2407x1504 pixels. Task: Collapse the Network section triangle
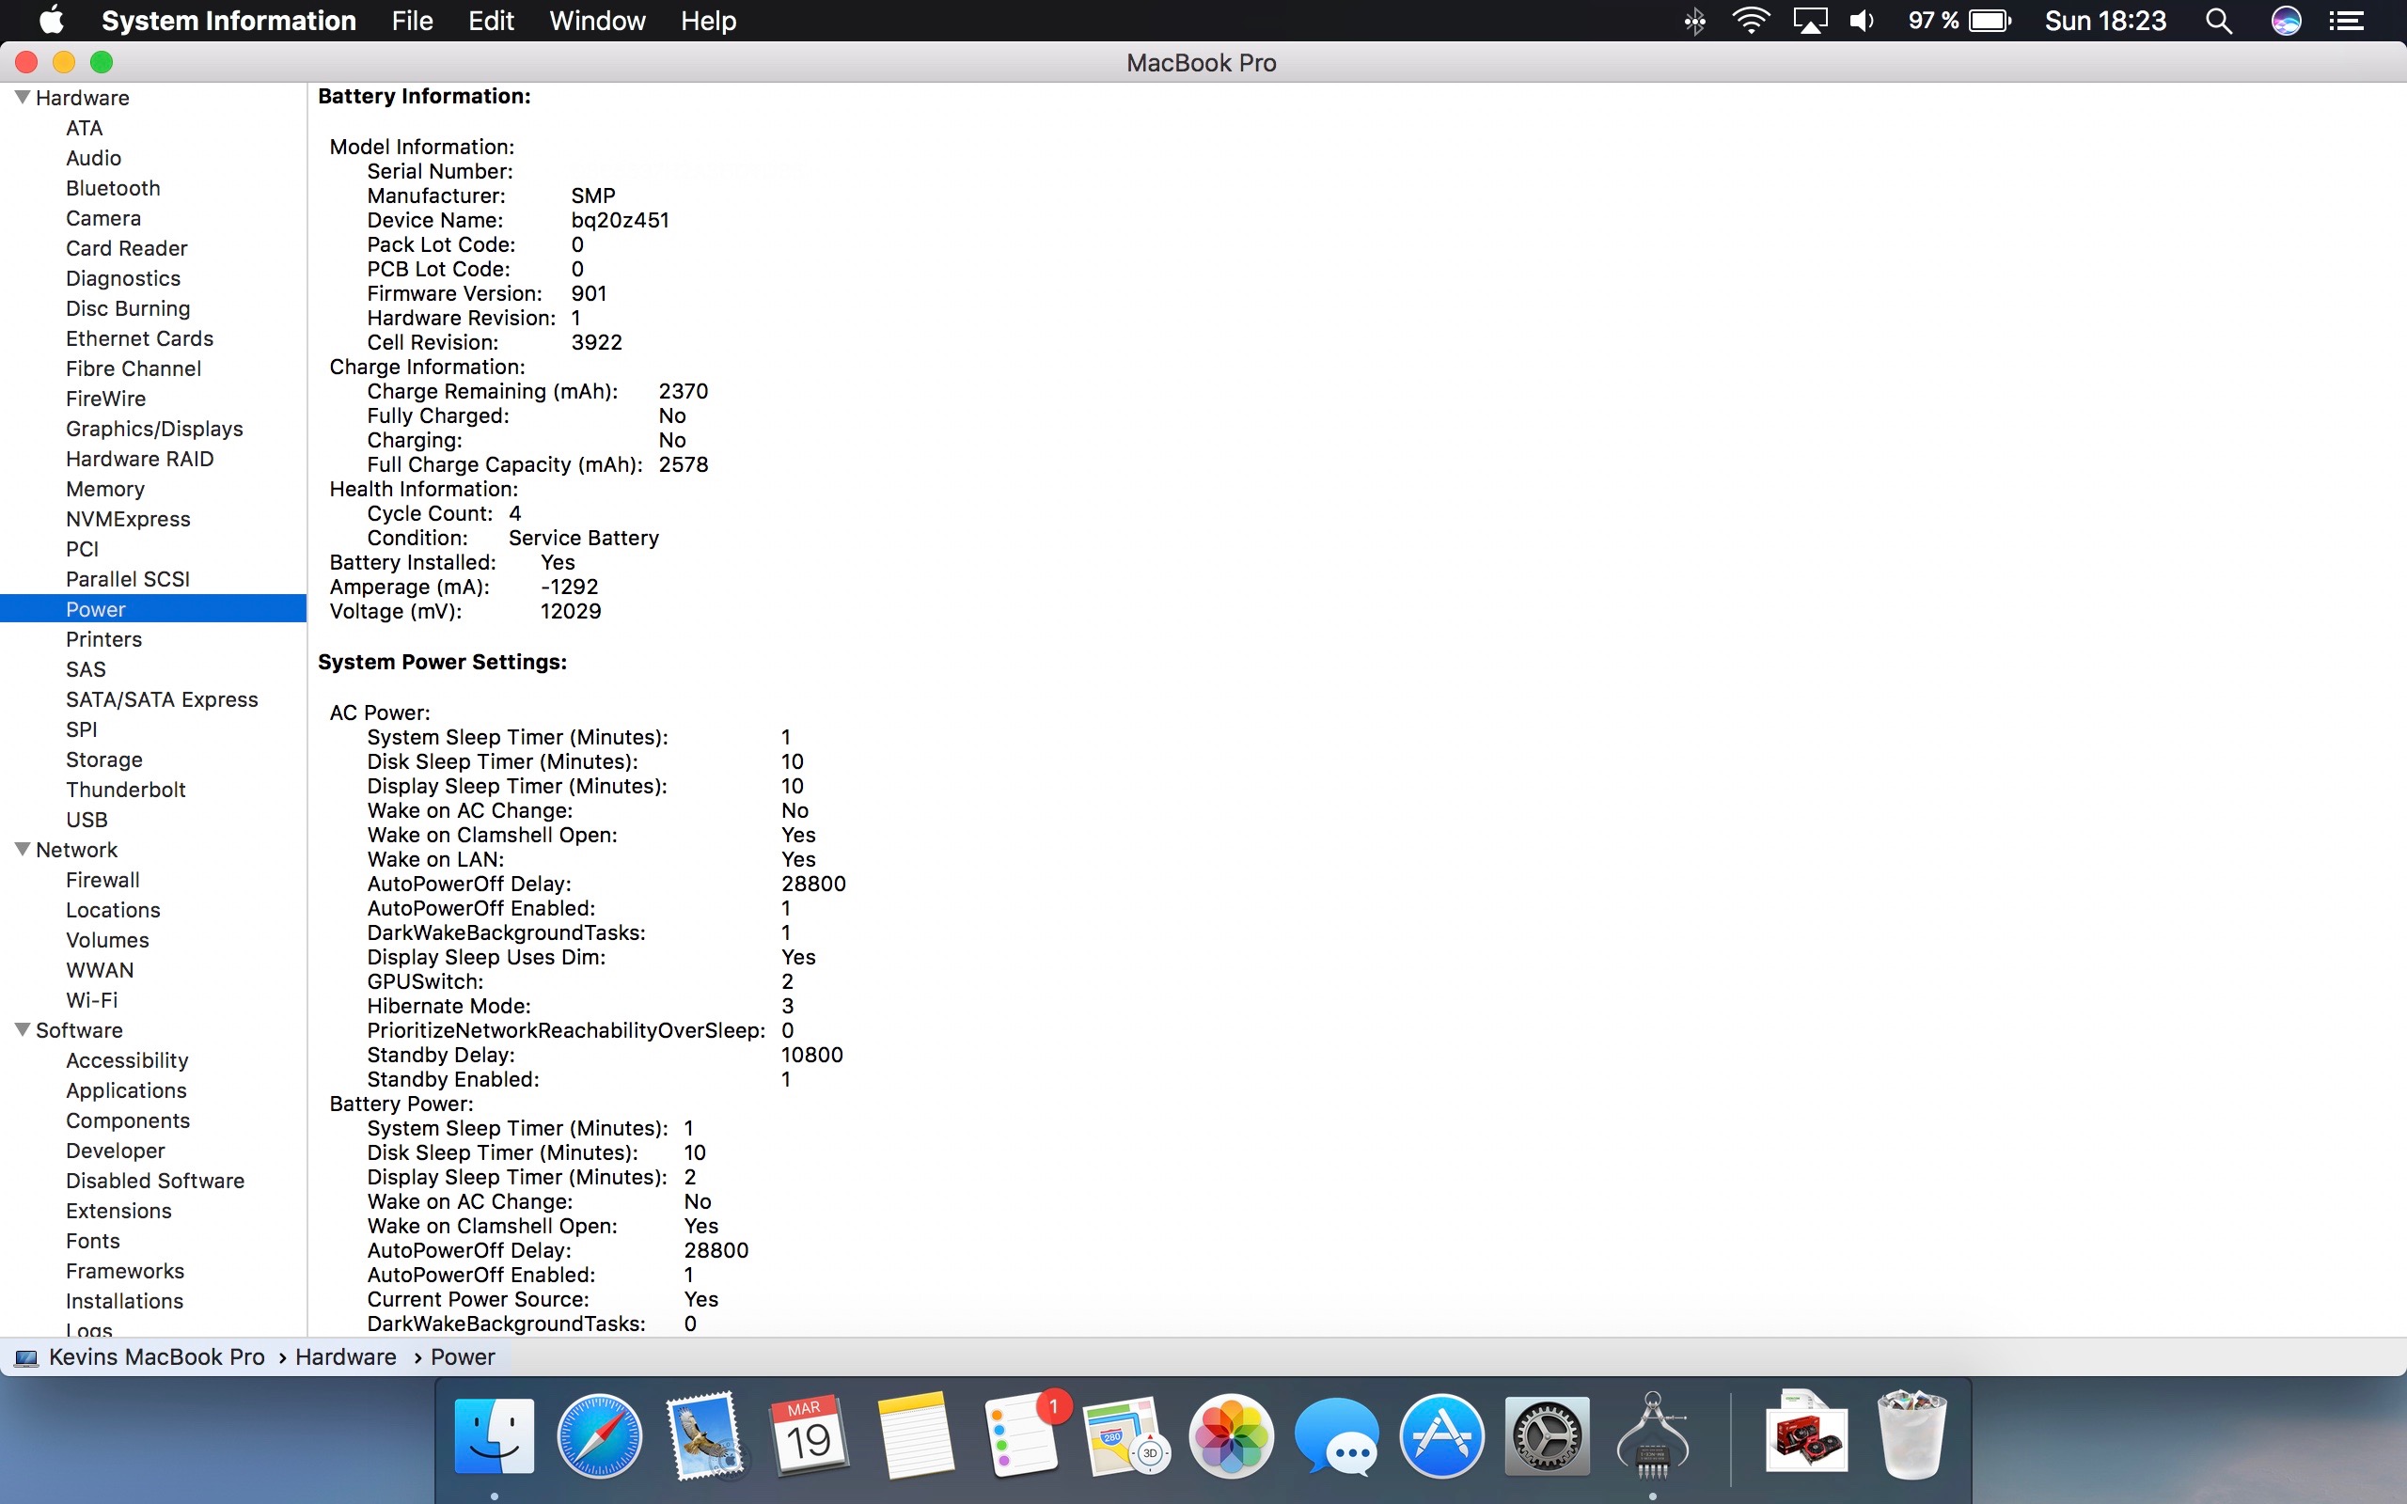tap(23, 849)
